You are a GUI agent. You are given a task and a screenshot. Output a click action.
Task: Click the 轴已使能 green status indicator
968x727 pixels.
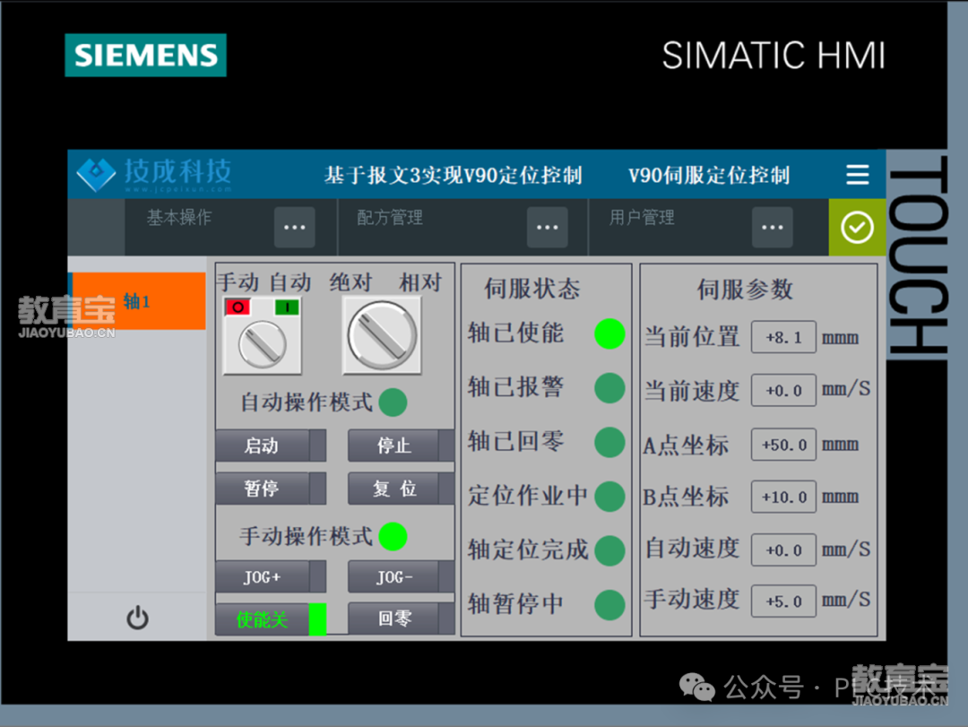click(609, 333)
